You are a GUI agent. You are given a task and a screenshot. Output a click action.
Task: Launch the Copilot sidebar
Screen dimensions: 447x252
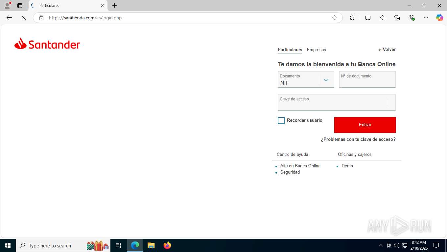coord(440,18)
